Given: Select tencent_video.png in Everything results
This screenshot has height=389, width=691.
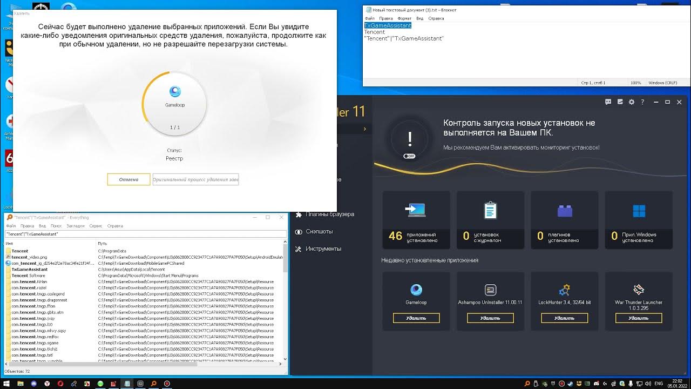Looking at the screenshot, I should tap(29, 257).
